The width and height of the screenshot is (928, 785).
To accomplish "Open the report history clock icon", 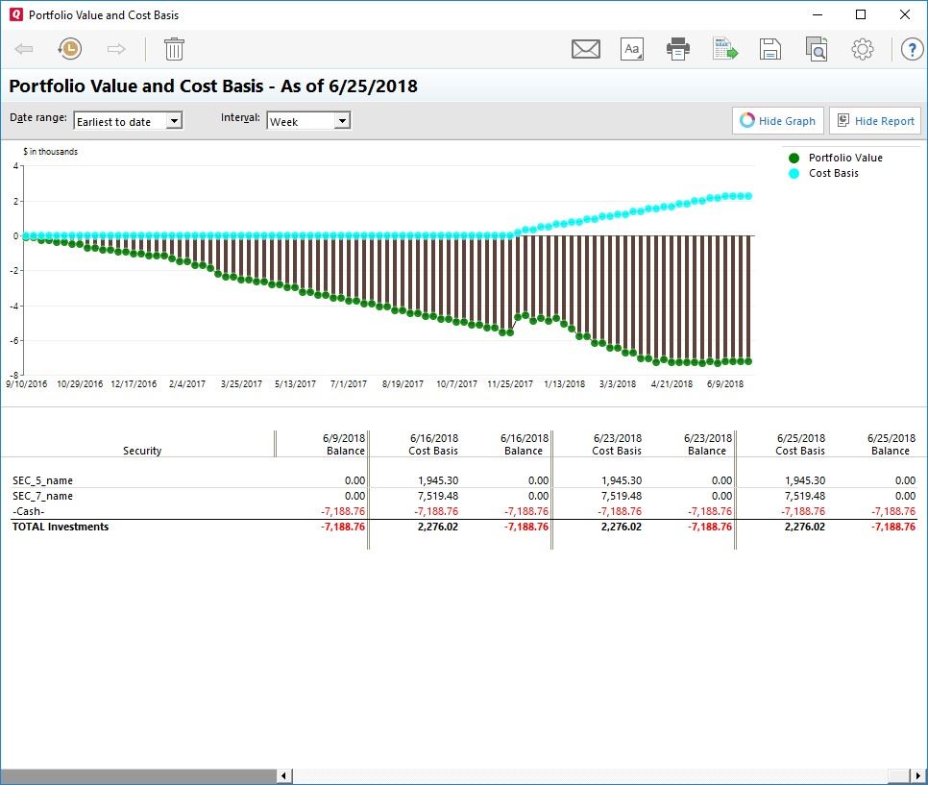I will click(69, 49).
